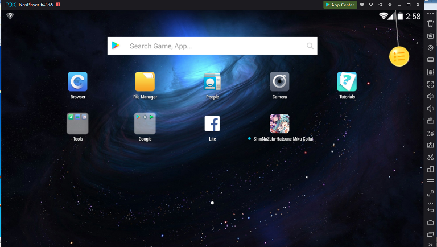Launch ShinNaZuki Hatsune Miku game
The height and width of the screenshot is (247, 437).
click(279, 124)
